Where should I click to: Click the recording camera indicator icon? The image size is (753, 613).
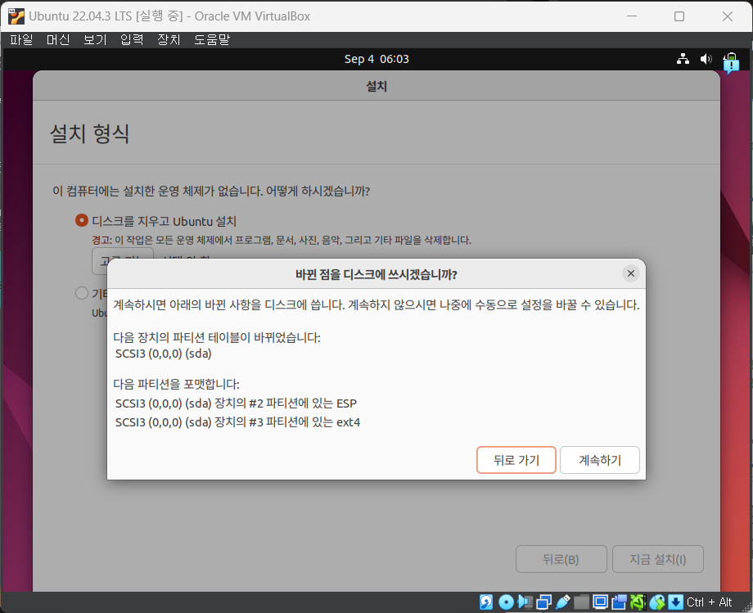pos(620,602)
